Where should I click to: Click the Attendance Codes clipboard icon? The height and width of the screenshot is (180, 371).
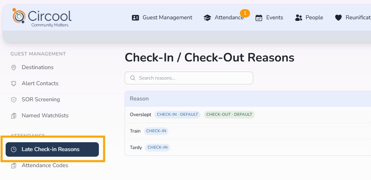(x=14, y=166)
